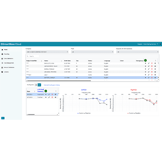View the 9/7/2019 First Test audiogram
Viewport: 162px width, 162px height.
(46, 97)
